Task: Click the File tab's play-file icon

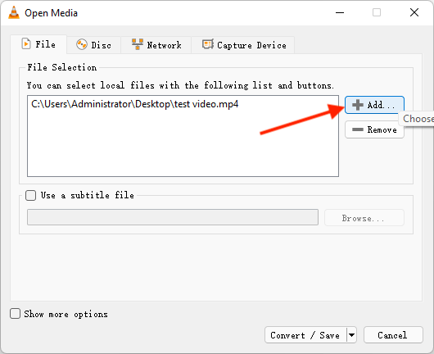Action: coord(26,43)
